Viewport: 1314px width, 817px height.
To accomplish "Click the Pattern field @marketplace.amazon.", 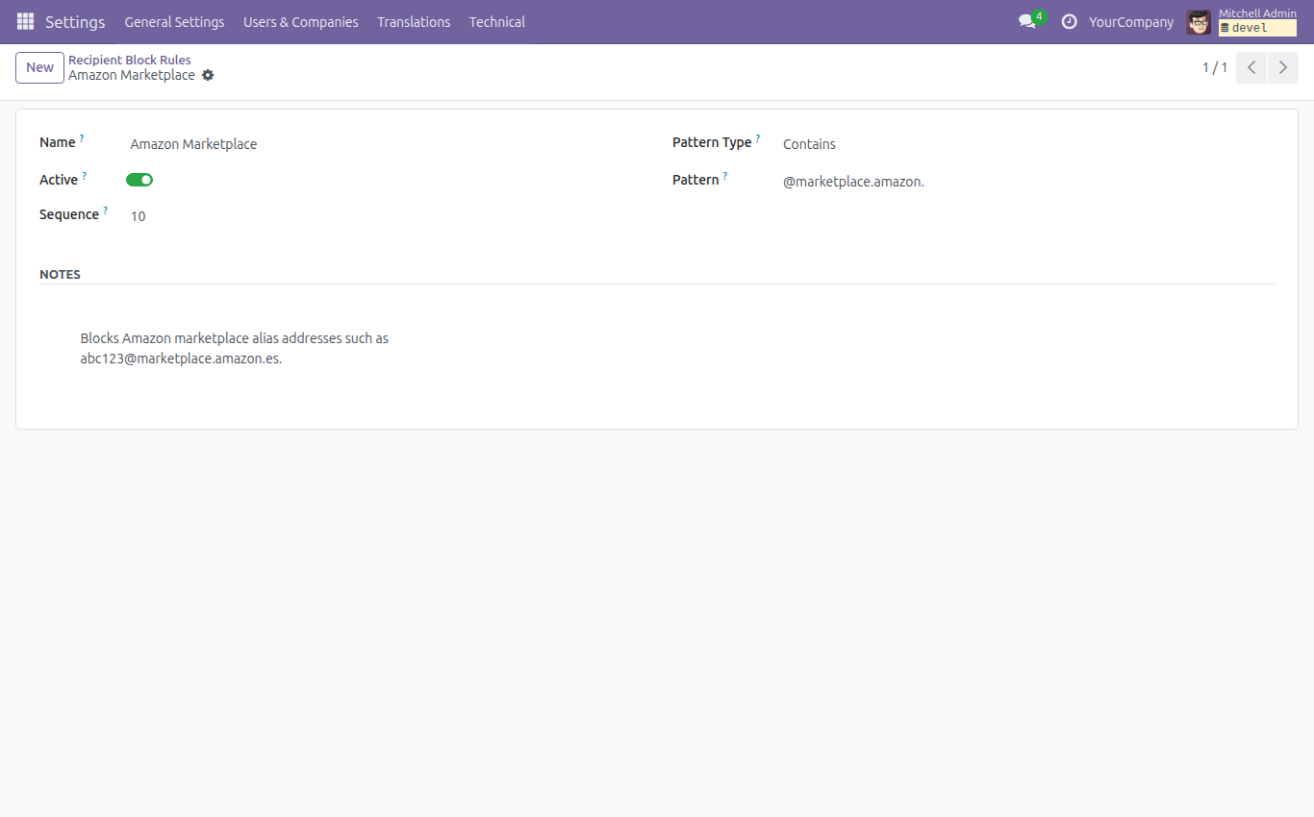I will tap(1027, 182).
